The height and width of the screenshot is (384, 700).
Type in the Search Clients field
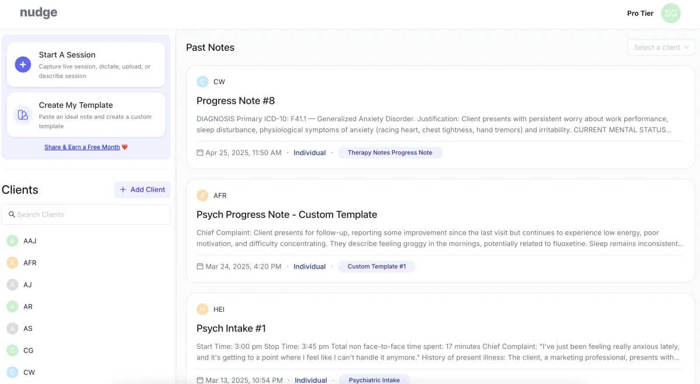pyautogui.click(x=87, y=214)
